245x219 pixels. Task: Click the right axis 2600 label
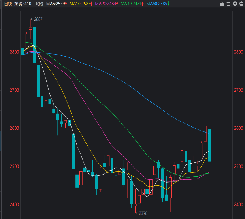(238, 128)
